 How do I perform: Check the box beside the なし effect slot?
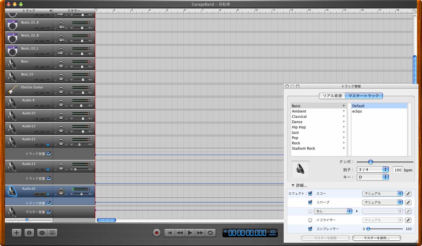(x=310, y=211)
